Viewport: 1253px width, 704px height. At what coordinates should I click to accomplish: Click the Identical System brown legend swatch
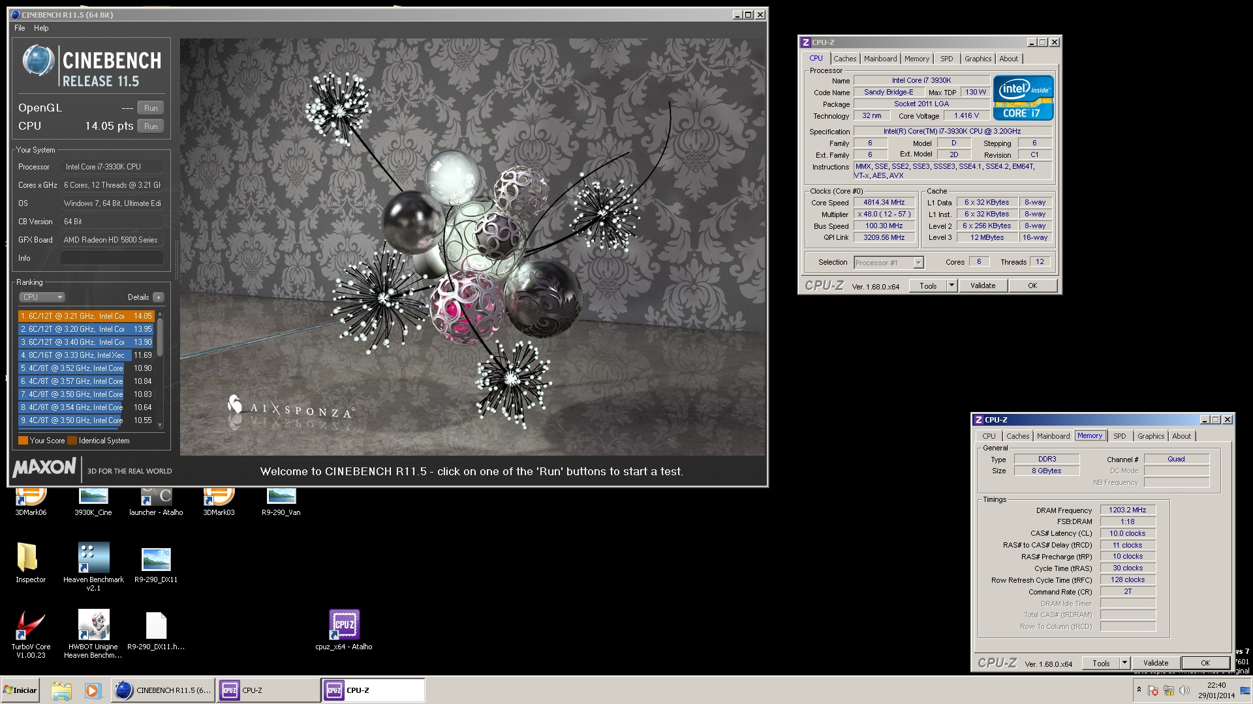[72, 441]
